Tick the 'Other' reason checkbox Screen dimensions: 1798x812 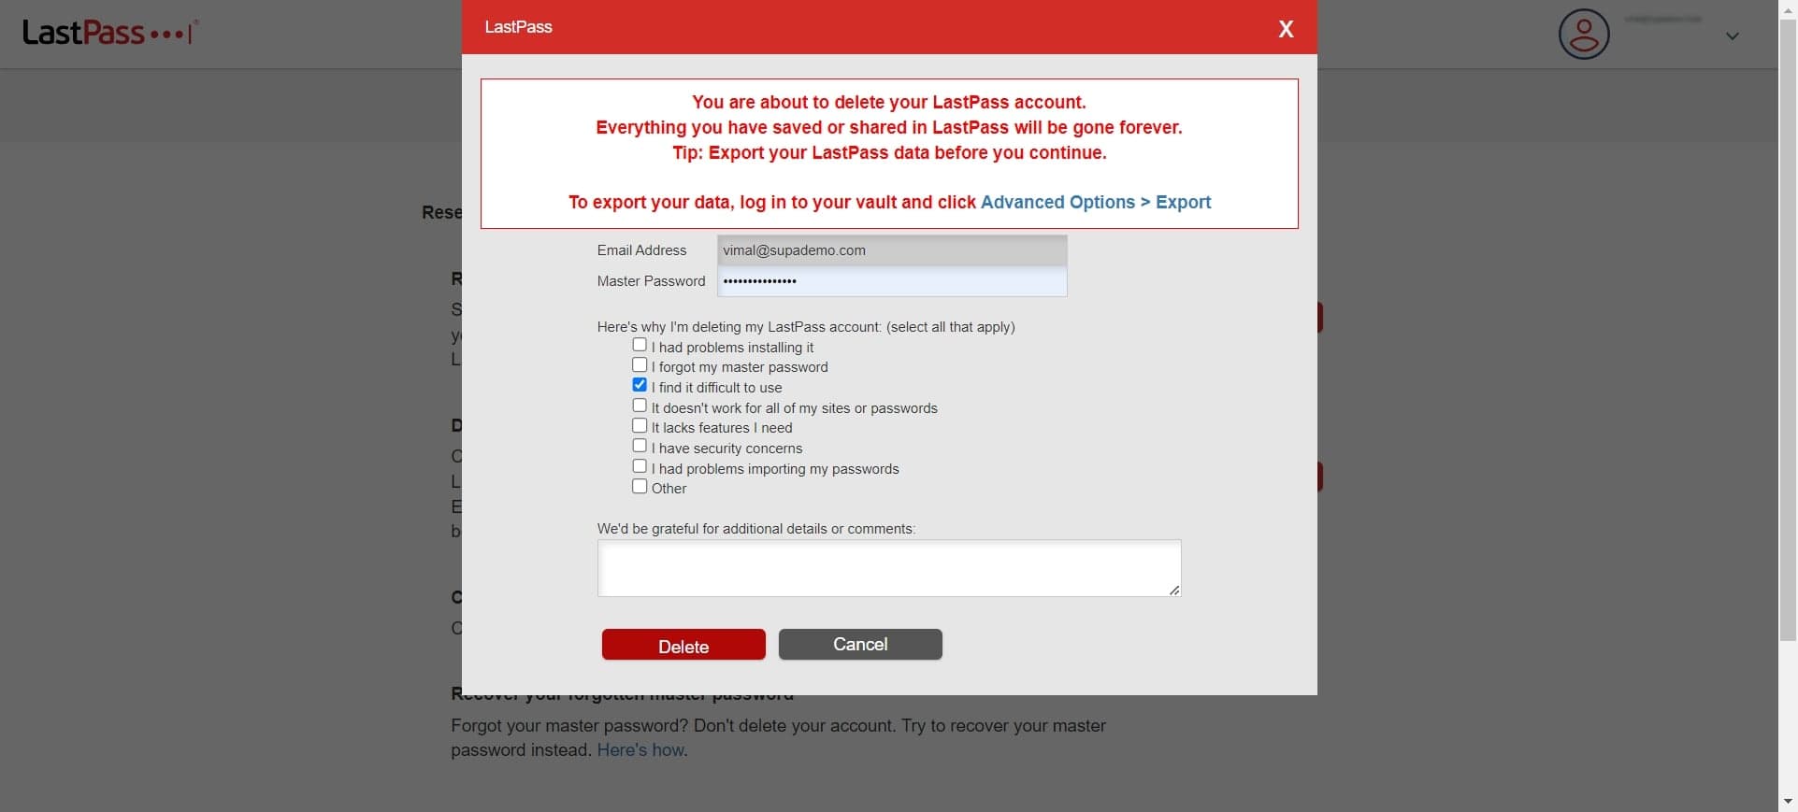coord(640,487)
